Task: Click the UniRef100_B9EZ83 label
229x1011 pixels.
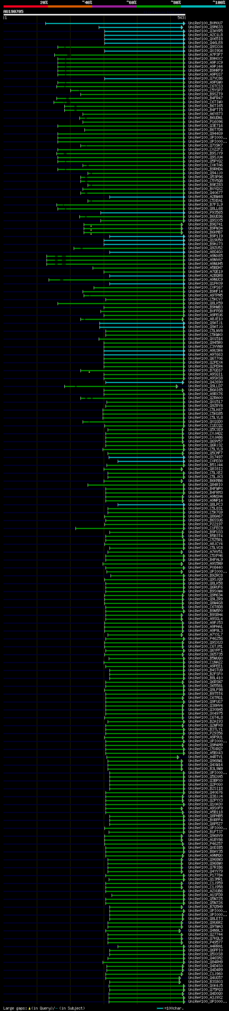Action: [205, 185]
